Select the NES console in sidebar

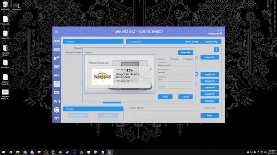coord(57,75)
